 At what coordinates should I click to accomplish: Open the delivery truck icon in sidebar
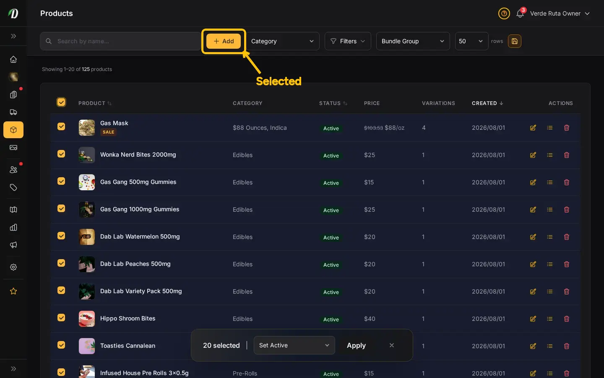13,112
